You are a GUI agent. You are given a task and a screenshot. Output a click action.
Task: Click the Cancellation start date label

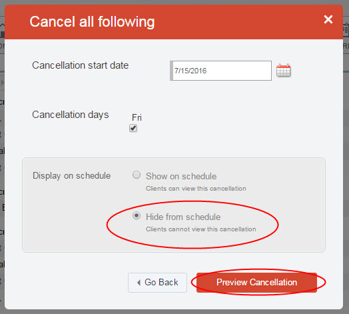[81, 65]
